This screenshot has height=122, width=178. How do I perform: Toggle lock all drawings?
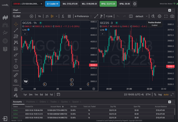(16, 95)
